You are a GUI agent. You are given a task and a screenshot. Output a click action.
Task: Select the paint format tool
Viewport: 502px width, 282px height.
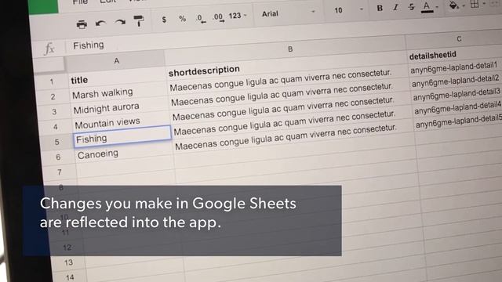click(x=139, y=21)
